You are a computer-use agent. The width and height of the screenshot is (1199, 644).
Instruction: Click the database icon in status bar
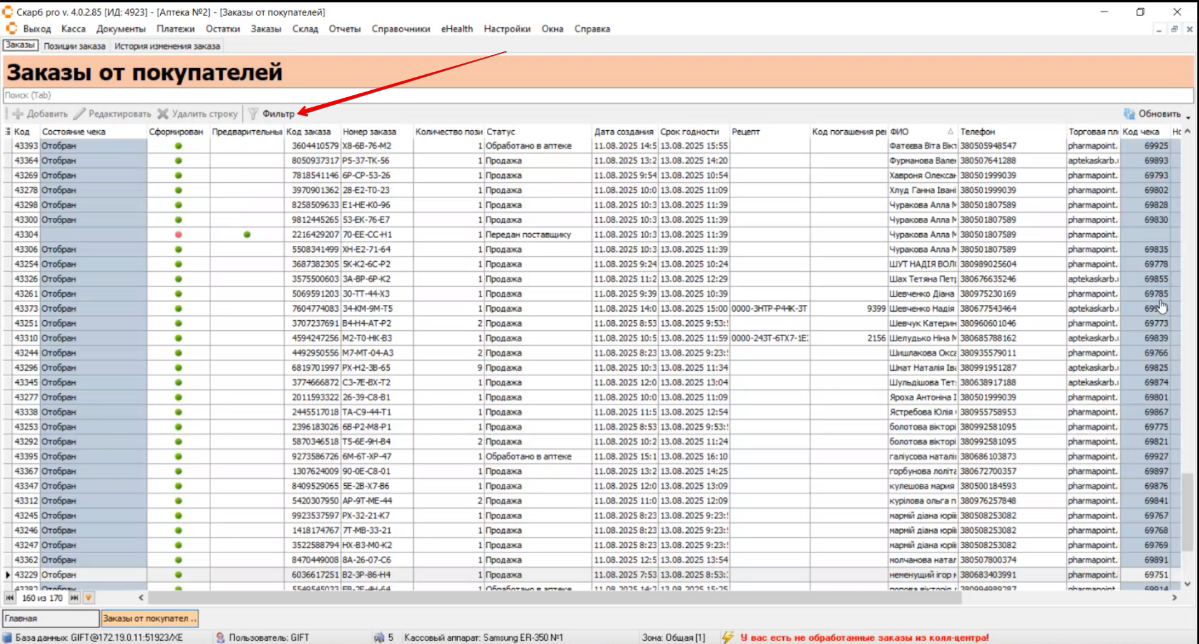7,637
